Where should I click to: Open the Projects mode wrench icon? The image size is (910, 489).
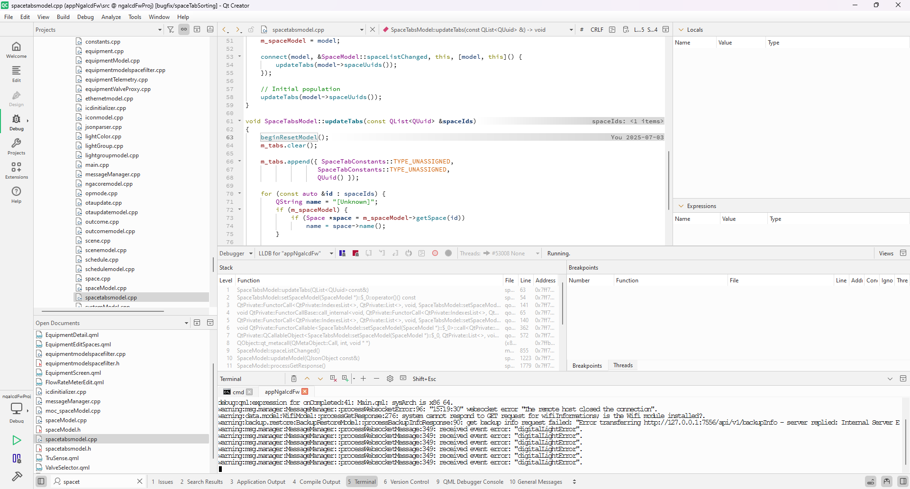tap(16, 146)
